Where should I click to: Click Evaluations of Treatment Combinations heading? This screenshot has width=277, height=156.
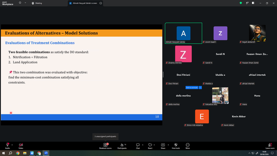coord(40,43)
